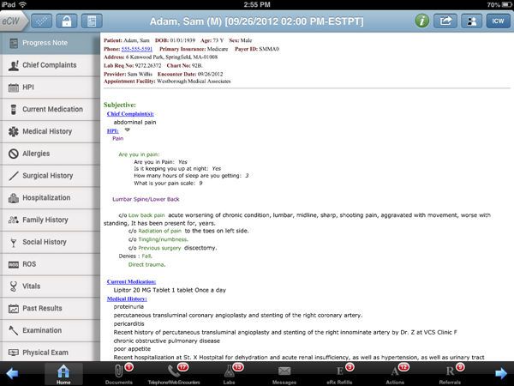
Task: Go to Home tab
Action: [x=63, y=372]
